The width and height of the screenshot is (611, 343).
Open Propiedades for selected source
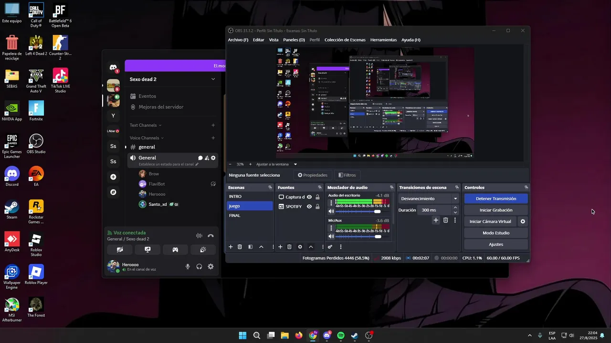[313, 175]
